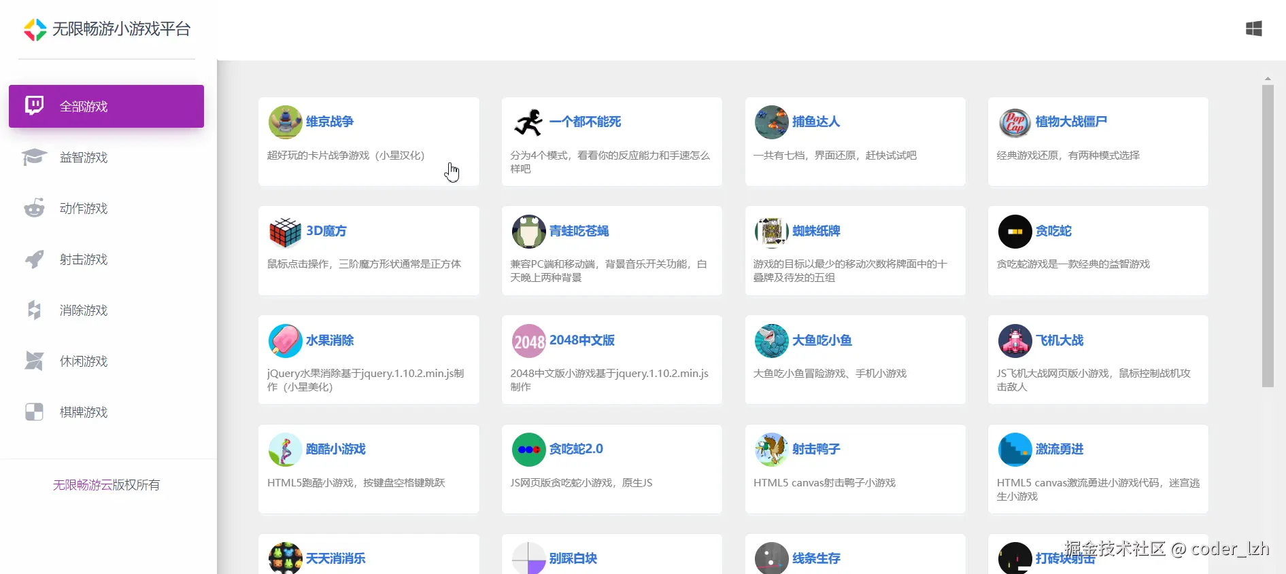Click the frog icon for 青蛙吃苍蝇
Viewport: 1286px width, 574px height.
(x=529, y=232)
